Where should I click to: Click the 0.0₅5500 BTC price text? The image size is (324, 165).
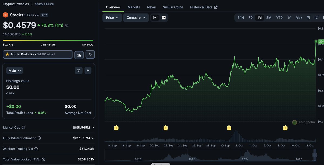pos(12,34)
